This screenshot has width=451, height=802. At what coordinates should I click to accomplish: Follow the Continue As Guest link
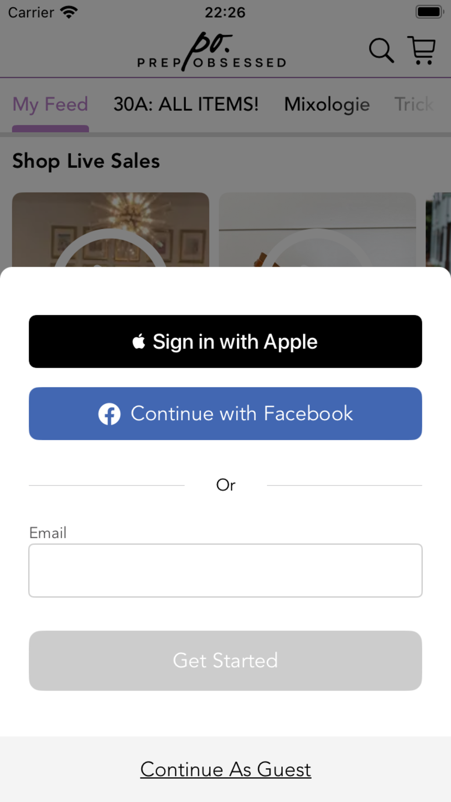pos(225,770)
